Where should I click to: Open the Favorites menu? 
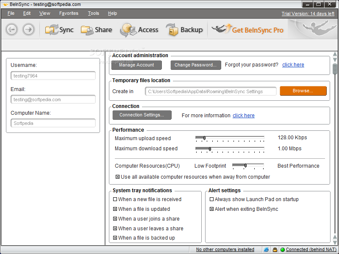click(x=69, y=13)
